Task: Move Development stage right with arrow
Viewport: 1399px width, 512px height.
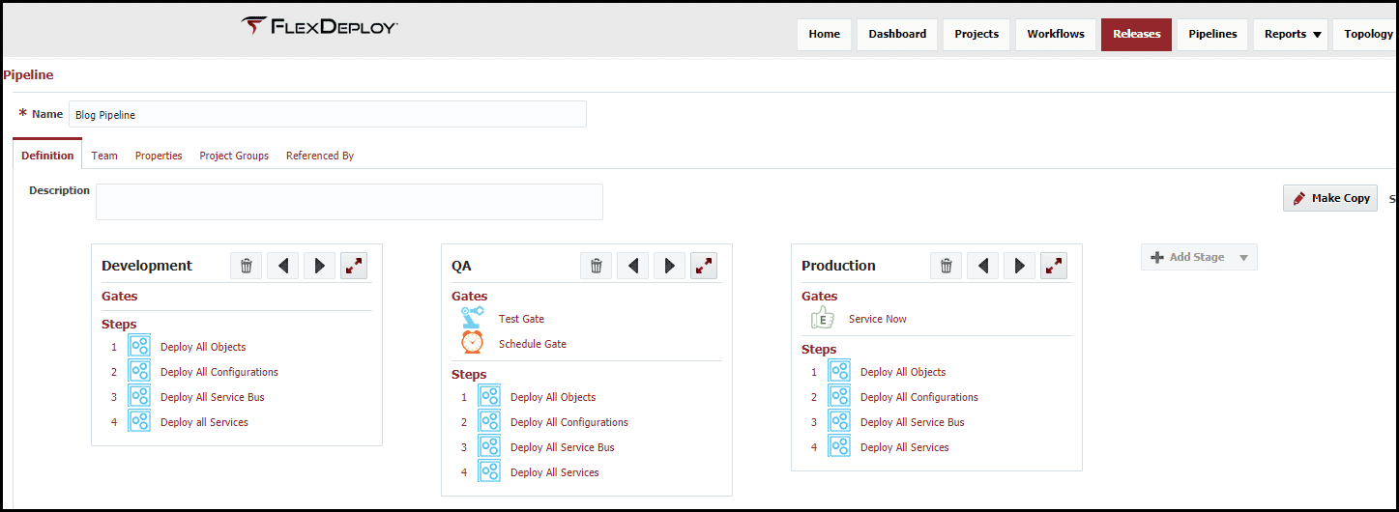Action: pyautogui.click(x=320, y=266)
